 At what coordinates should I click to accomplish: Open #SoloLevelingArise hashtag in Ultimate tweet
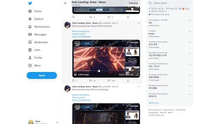81,31
